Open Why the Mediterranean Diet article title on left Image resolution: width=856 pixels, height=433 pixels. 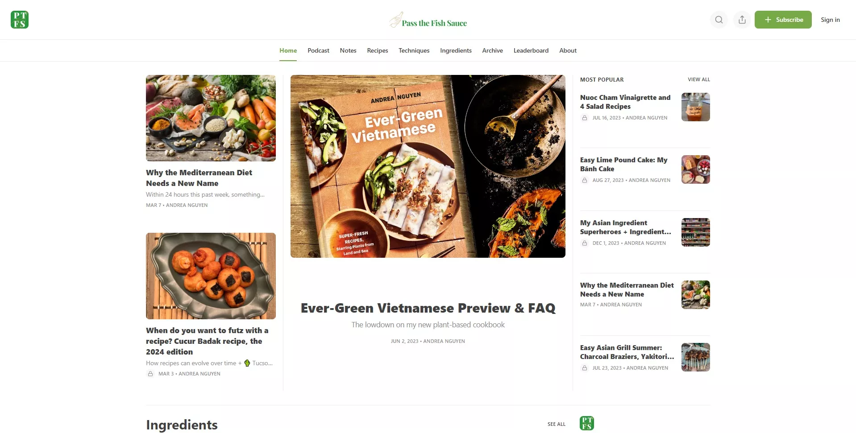pyautogui.click(x=199, y=178)
